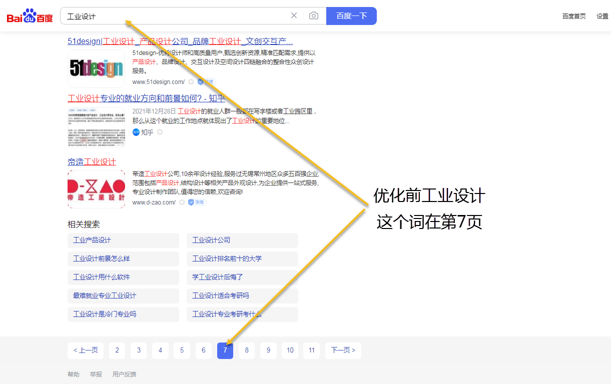Open the 用户反馈 footer link

point(124,374)
